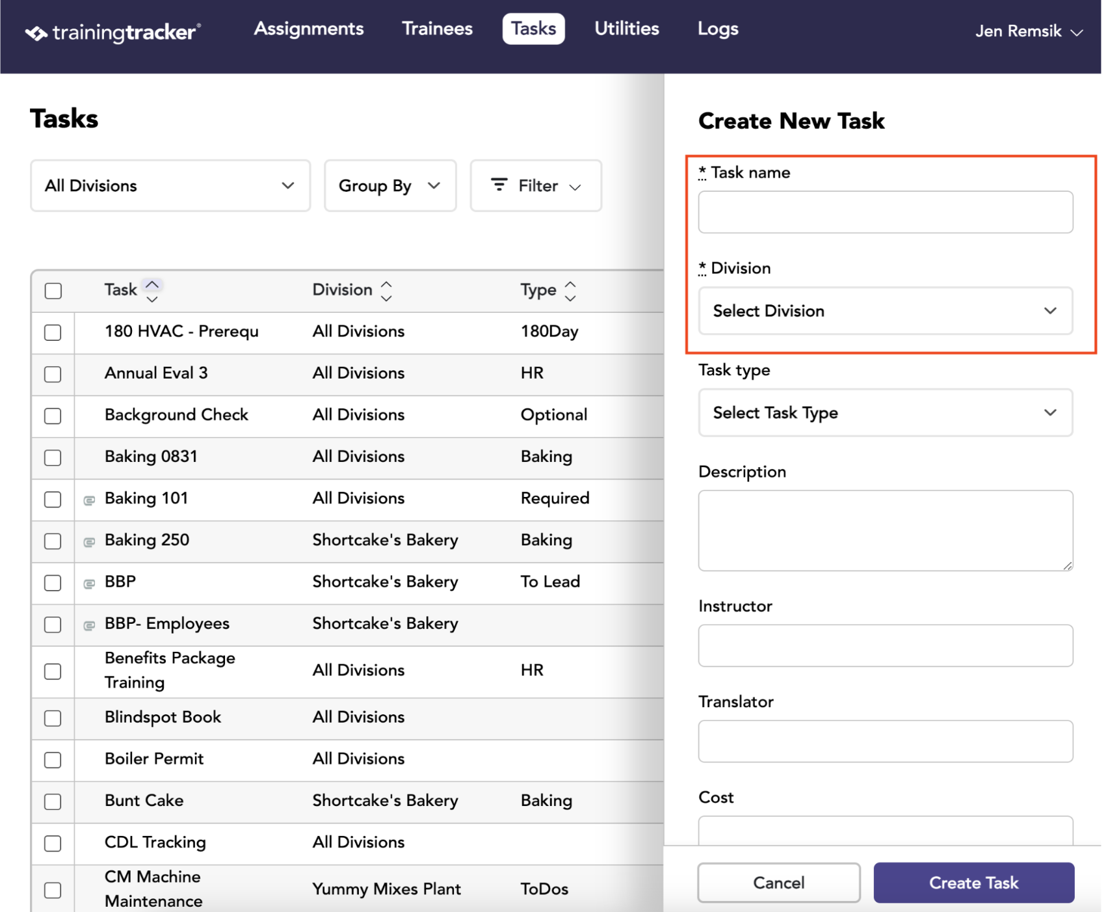
Task: Go to the Assignments tab
Action: click(309, 29)
